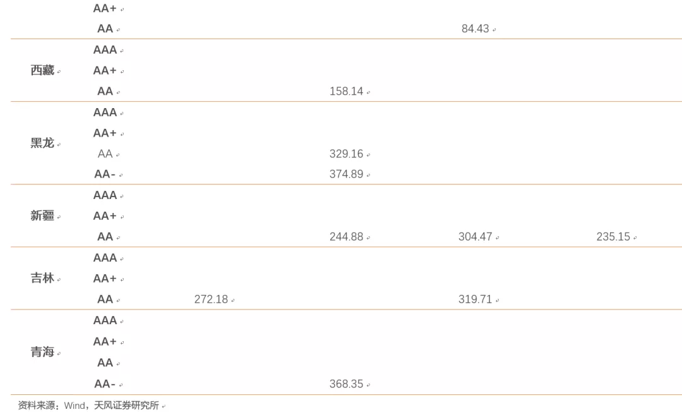The image size is (682, 412).
Task: Click the 西藏 province label
Action: (42, 70)
